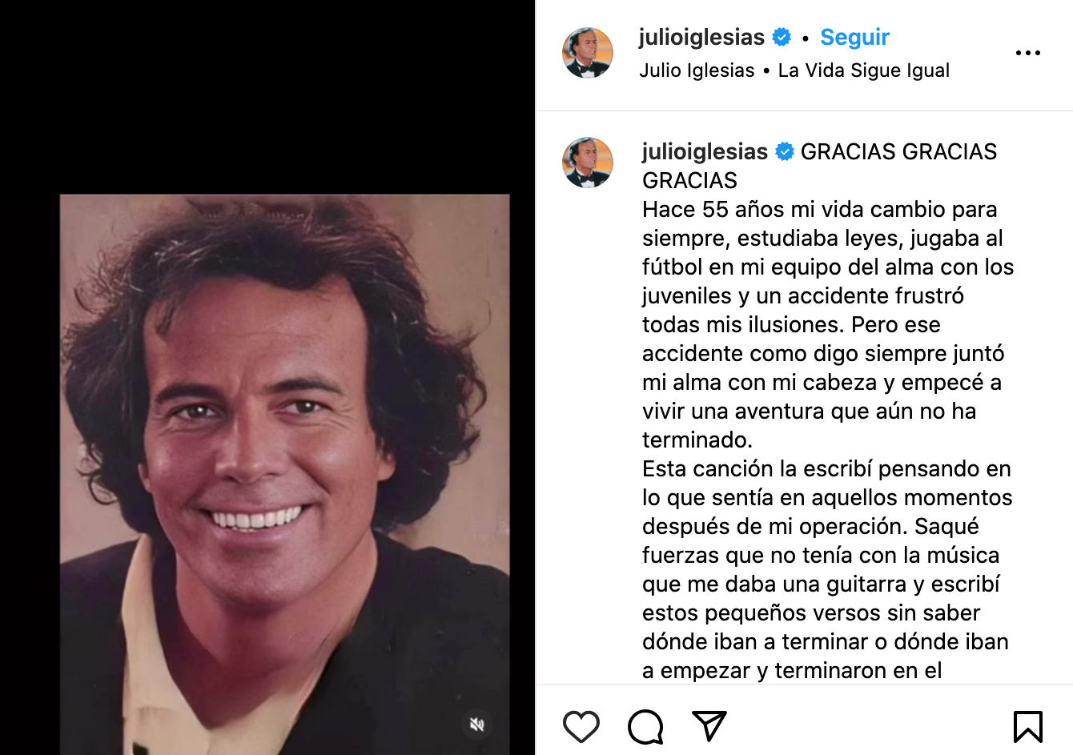Click the caption line starting Hace 55 años
Image resolution: width=1073 pixels, height=755 pixels.
pyautogui.click(x=819, y=210)
